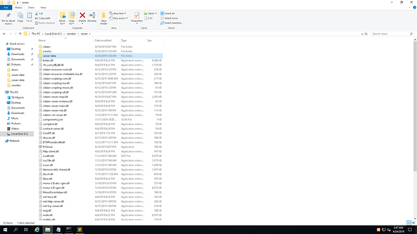The width and height of the screenshot is (417, 234).
Task: Open the address bar history dropdown arrow
Action: 362,34
